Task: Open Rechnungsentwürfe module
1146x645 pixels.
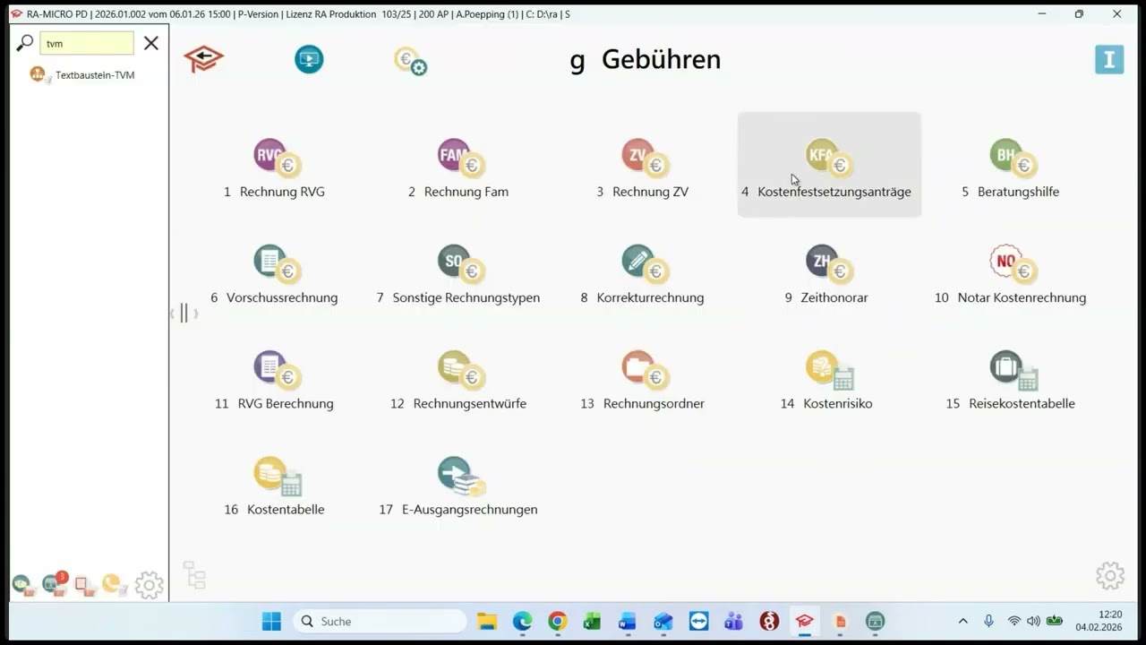Action: pyautogui.click(x=458, y=380)
